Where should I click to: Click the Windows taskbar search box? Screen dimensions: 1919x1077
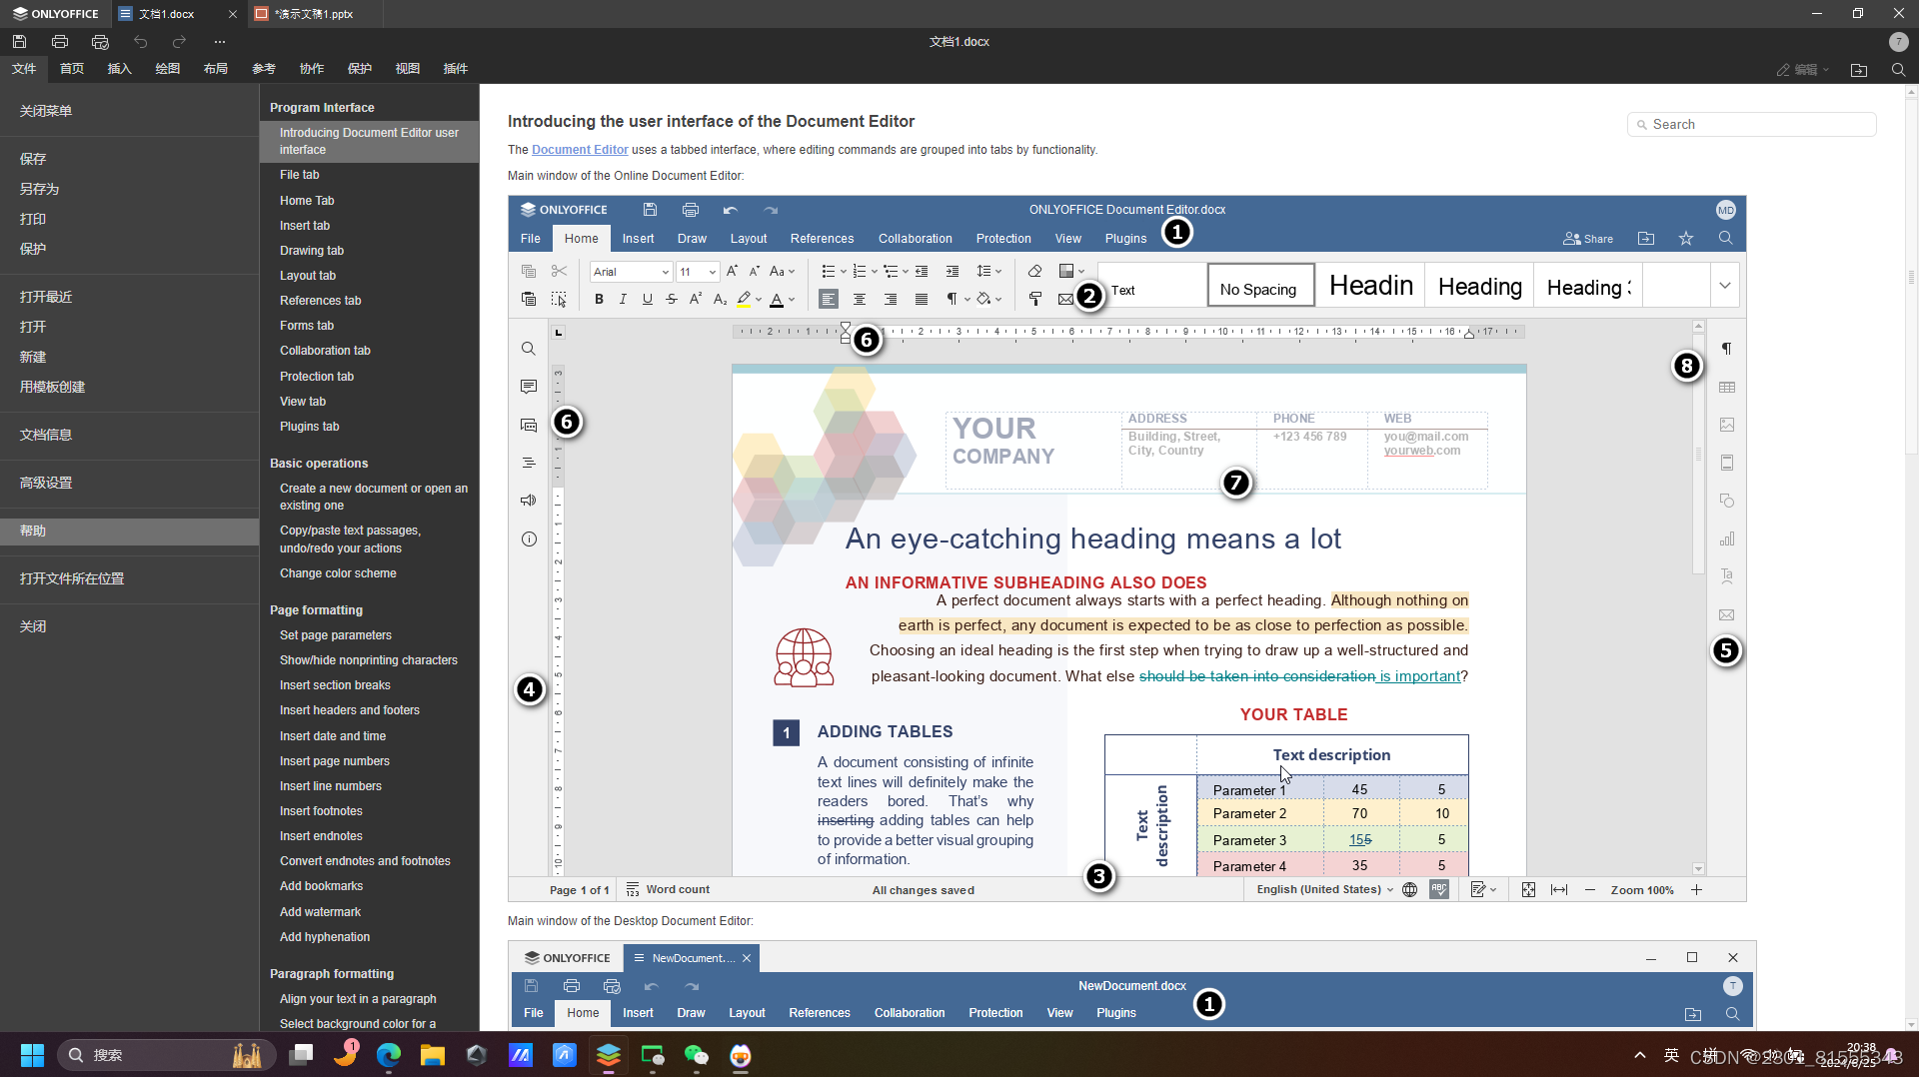click(x=166, y=1055)
